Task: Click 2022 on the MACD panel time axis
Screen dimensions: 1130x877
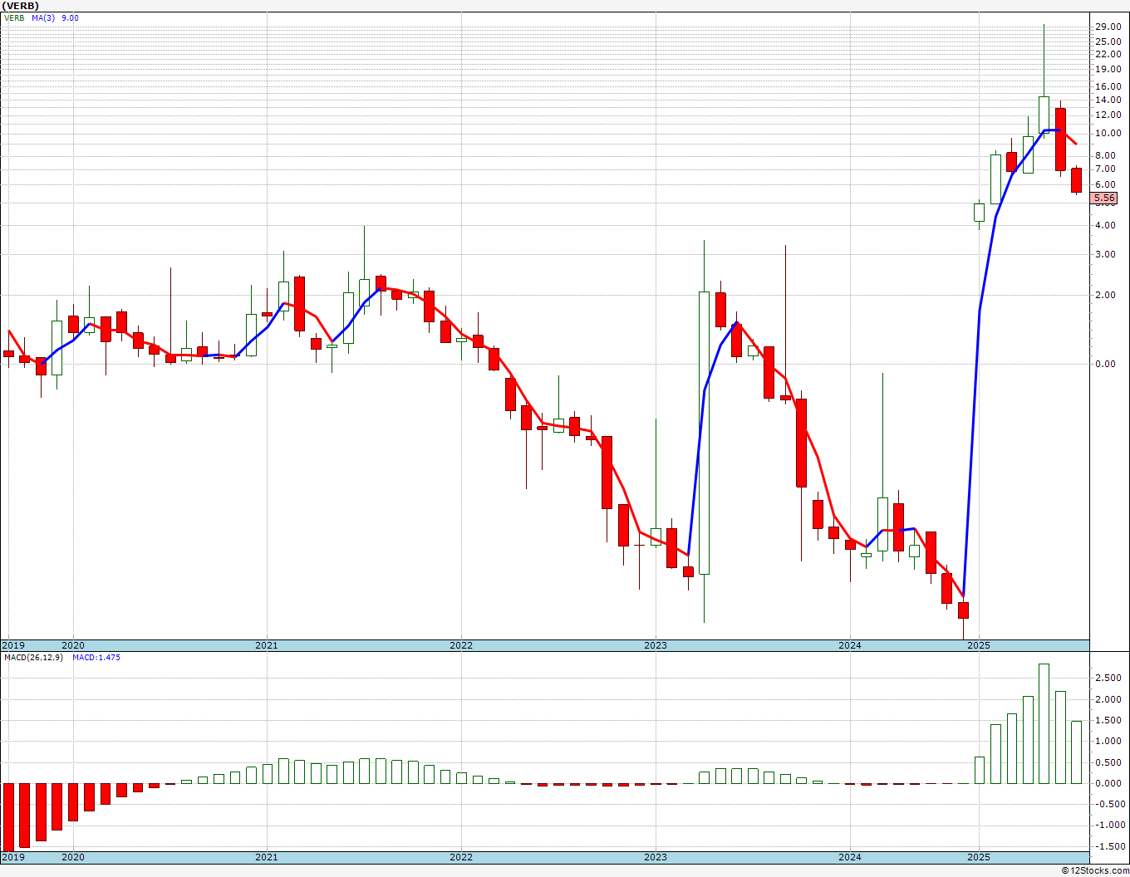Action: pyautogui.click(x=461, y=857)
